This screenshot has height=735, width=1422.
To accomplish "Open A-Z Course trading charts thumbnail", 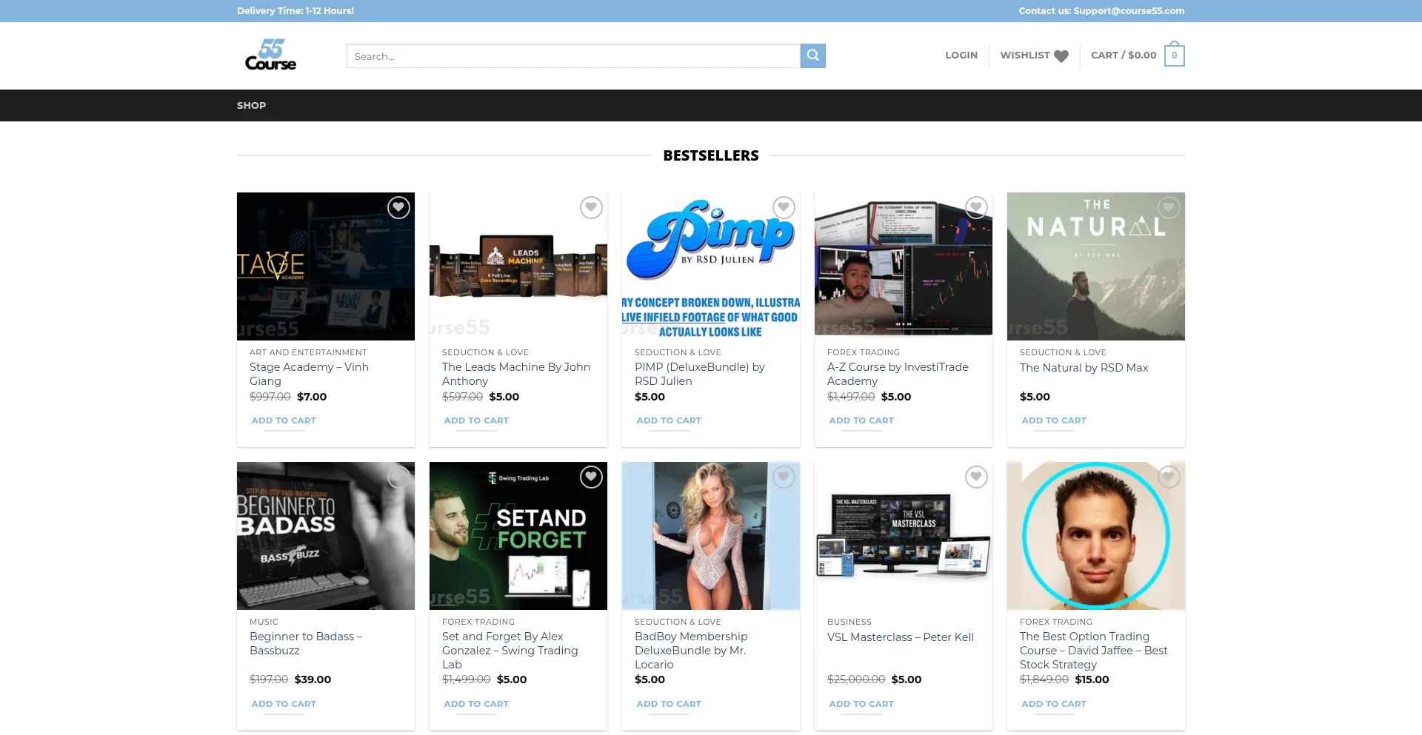I will pos(904,266).
